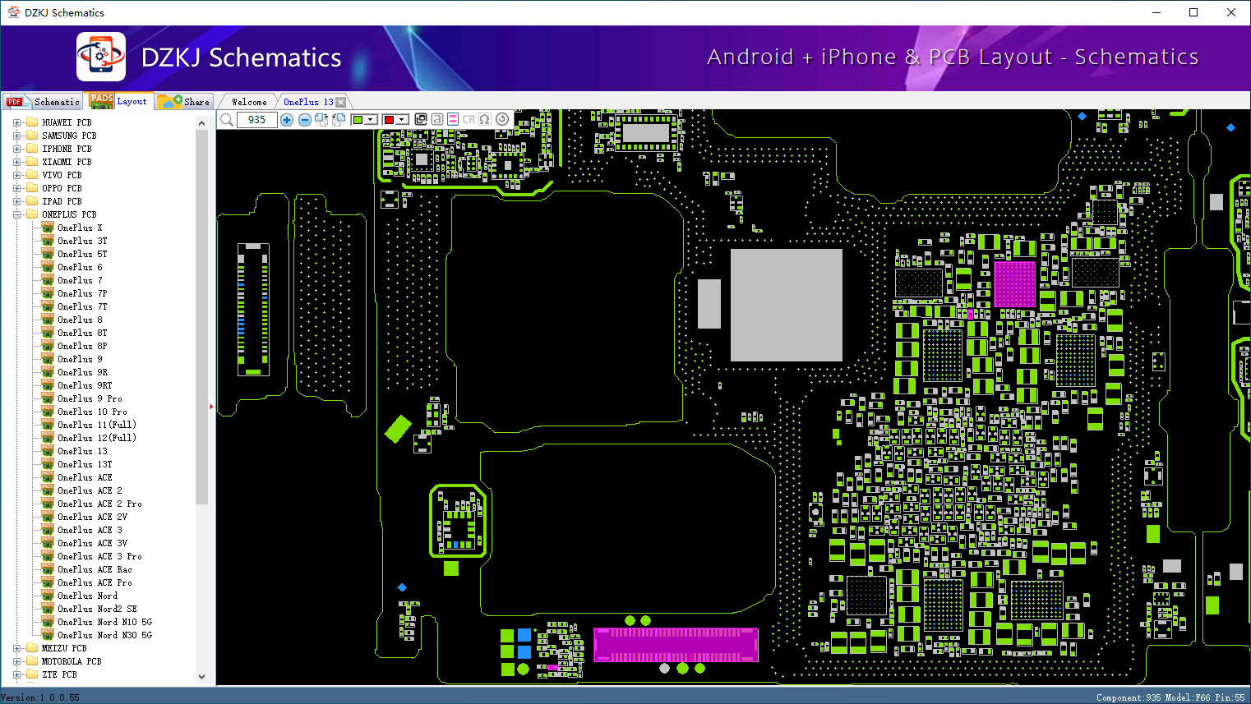Select OnePlus 5T in the tree
This screenshot has height=704, width=1251.
click(82, 254)
